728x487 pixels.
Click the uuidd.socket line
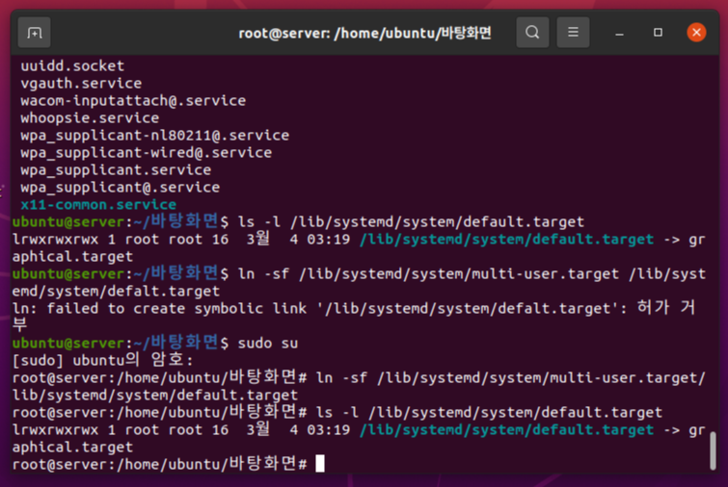[x=72, y=65]
